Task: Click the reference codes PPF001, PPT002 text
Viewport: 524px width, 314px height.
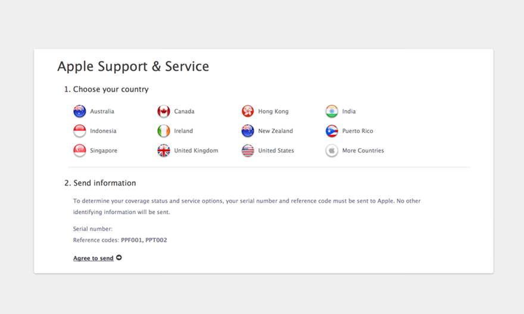Action: coord(144,240)
